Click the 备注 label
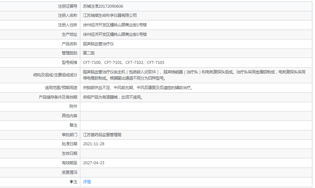Viewport: 315px width, 188px height. coord(73,125)
